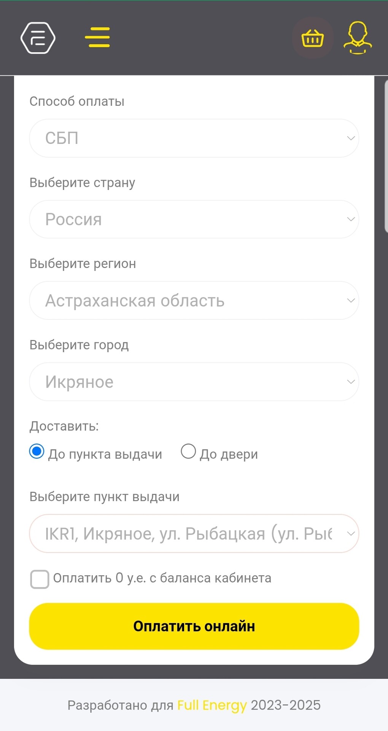
Task: Click the 'Оплатить 0 у.е. с баланса кабинета' label
Action: 162,578
